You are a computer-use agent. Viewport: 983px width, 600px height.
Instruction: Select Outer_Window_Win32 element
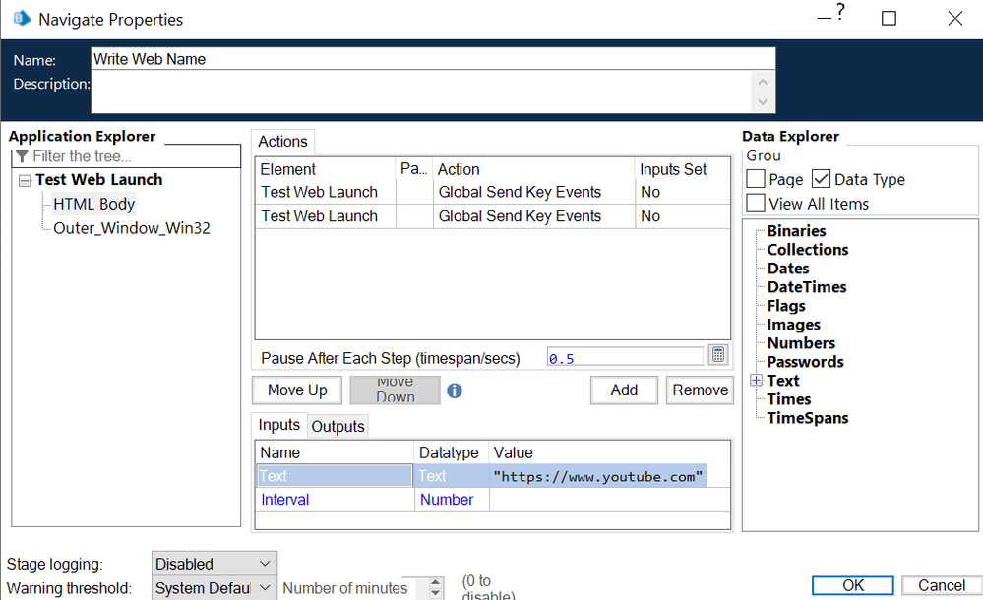tap(132, 228)
